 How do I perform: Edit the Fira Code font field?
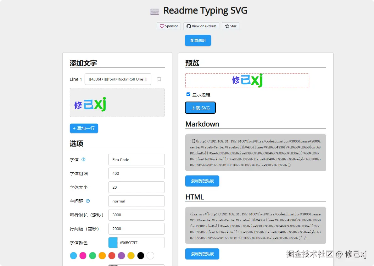[137, 159]
